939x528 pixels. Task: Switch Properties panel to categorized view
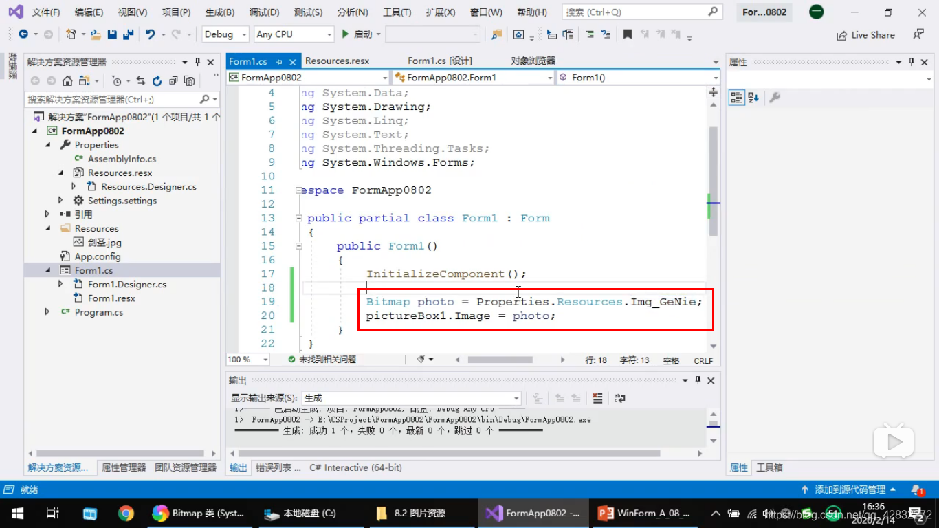pos(736,98)
